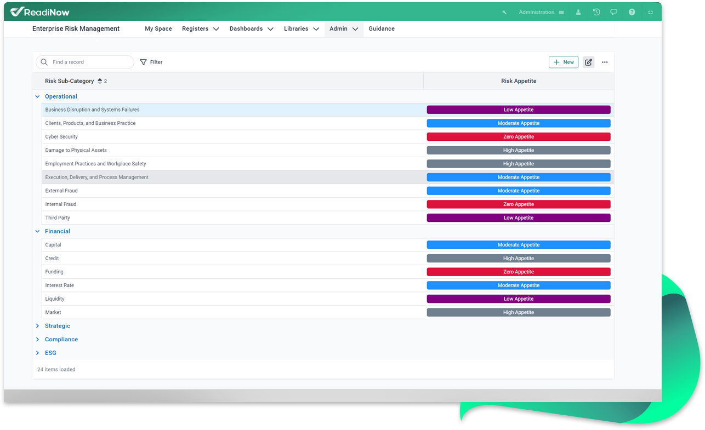Open the Registers dropdown menu

[201, 28]
